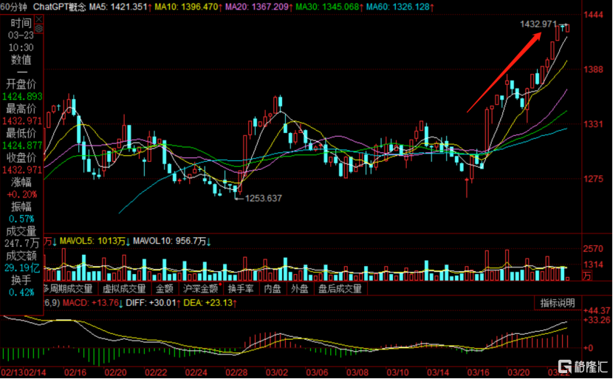Select the 金额 indicator tab
This screenshot has height=379, width=613.
point(164,289)
